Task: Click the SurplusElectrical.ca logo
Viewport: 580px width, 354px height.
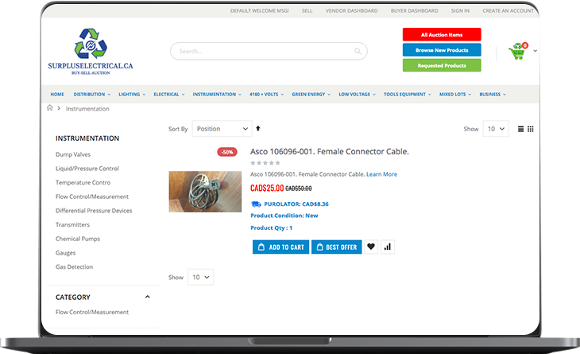Action: click(91, 52)
